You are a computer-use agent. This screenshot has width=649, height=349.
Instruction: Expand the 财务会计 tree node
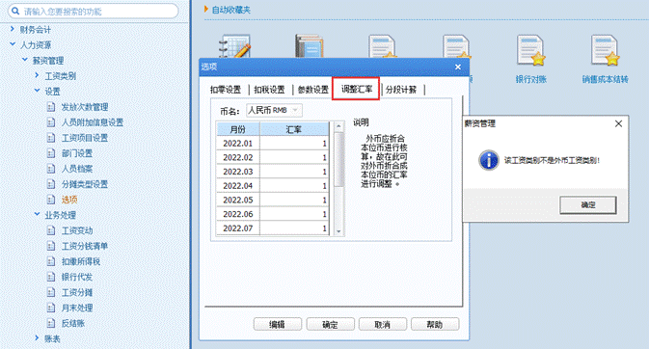pos(13,29)
